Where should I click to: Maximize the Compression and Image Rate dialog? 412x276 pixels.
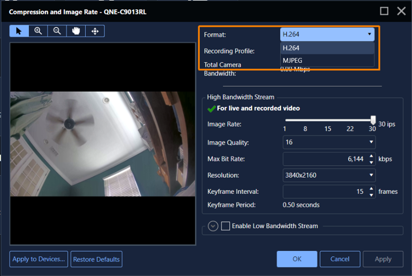pos(384,11)
